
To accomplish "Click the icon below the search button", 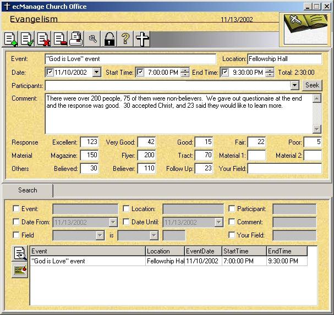I will click(20, 270).
